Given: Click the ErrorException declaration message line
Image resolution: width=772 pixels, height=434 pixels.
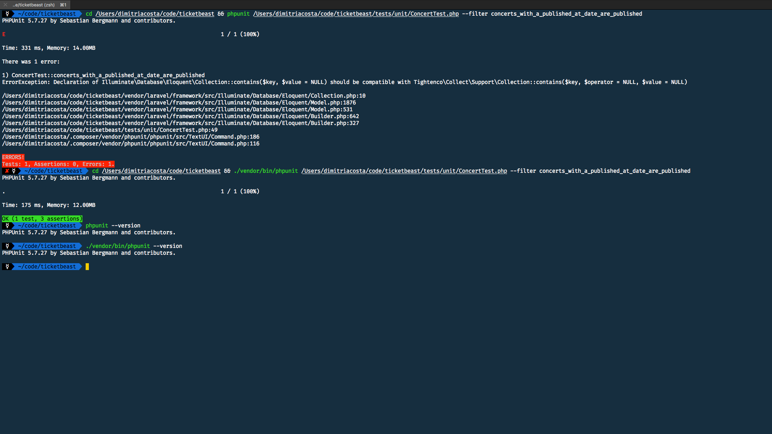Looking at the screenshot, I should tap(345, 82).
